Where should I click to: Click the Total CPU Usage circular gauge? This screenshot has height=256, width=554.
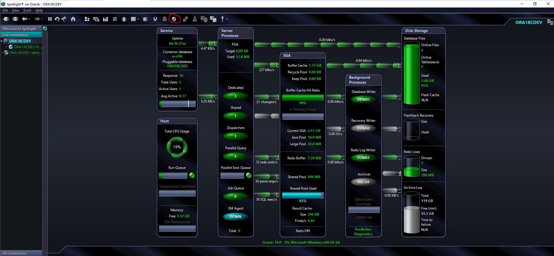(177, 147)
